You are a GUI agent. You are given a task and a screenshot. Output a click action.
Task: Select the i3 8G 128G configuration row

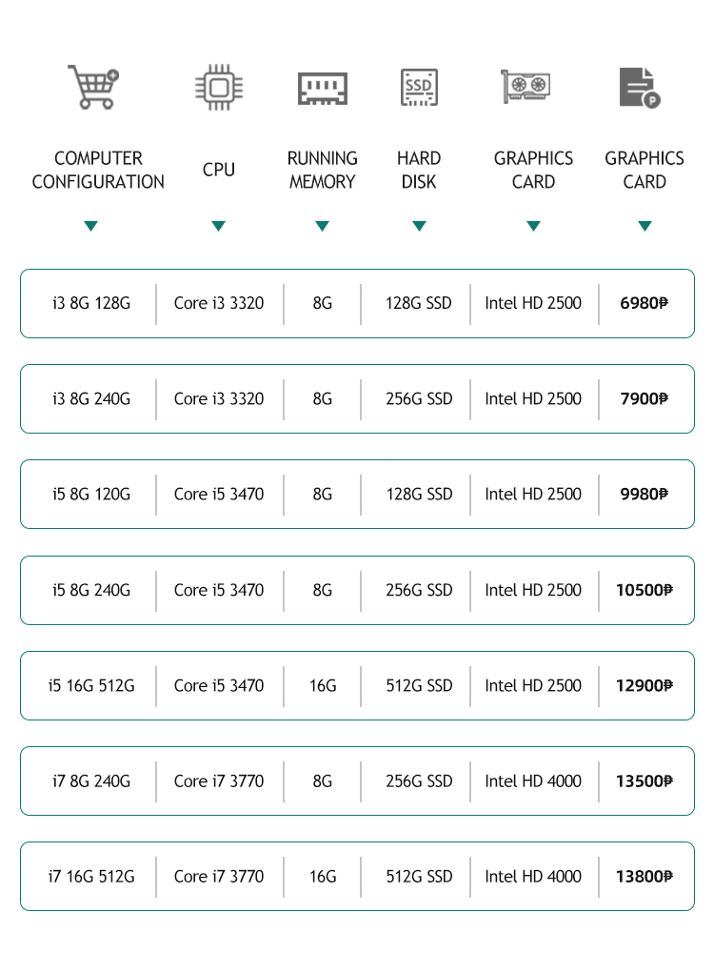click(x=91, y=303)
